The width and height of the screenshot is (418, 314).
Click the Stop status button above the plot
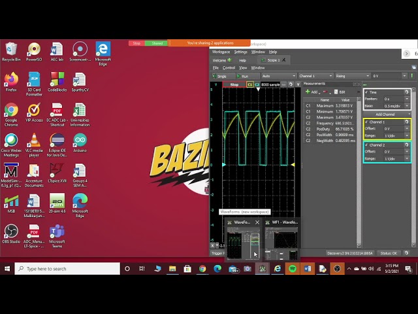(x=234, y=84)
